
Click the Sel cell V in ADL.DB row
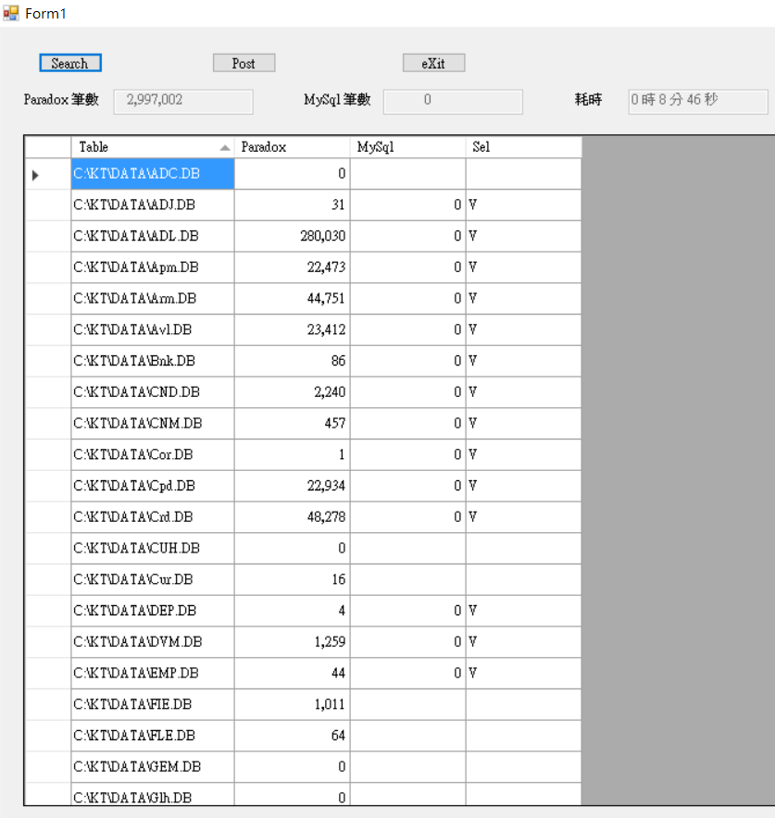tap(523, 236)
